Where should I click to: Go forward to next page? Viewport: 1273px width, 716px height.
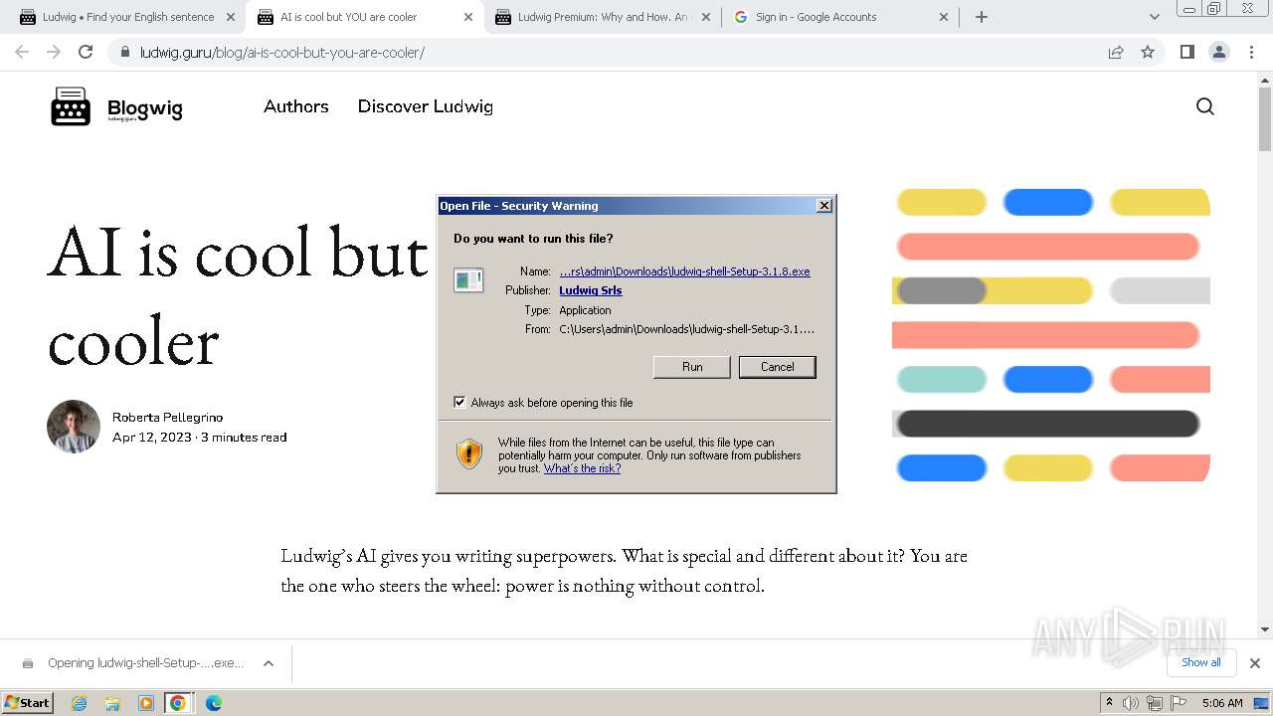(54, 52)
